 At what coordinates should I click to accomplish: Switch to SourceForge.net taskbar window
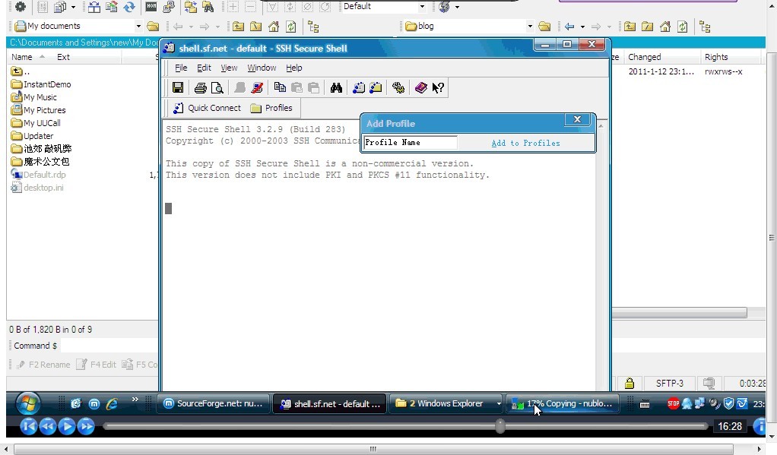[x=214, y=403]
